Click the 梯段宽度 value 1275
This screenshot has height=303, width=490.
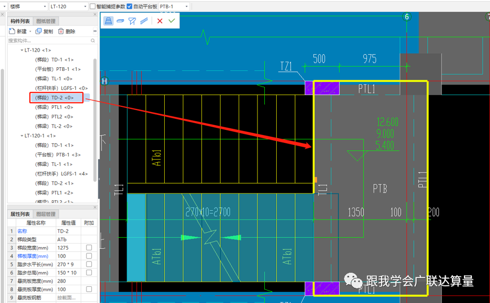[x=68, y=248]
